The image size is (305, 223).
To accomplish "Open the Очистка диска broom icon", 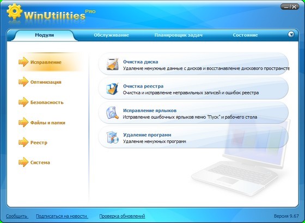I will pos(112,64).
